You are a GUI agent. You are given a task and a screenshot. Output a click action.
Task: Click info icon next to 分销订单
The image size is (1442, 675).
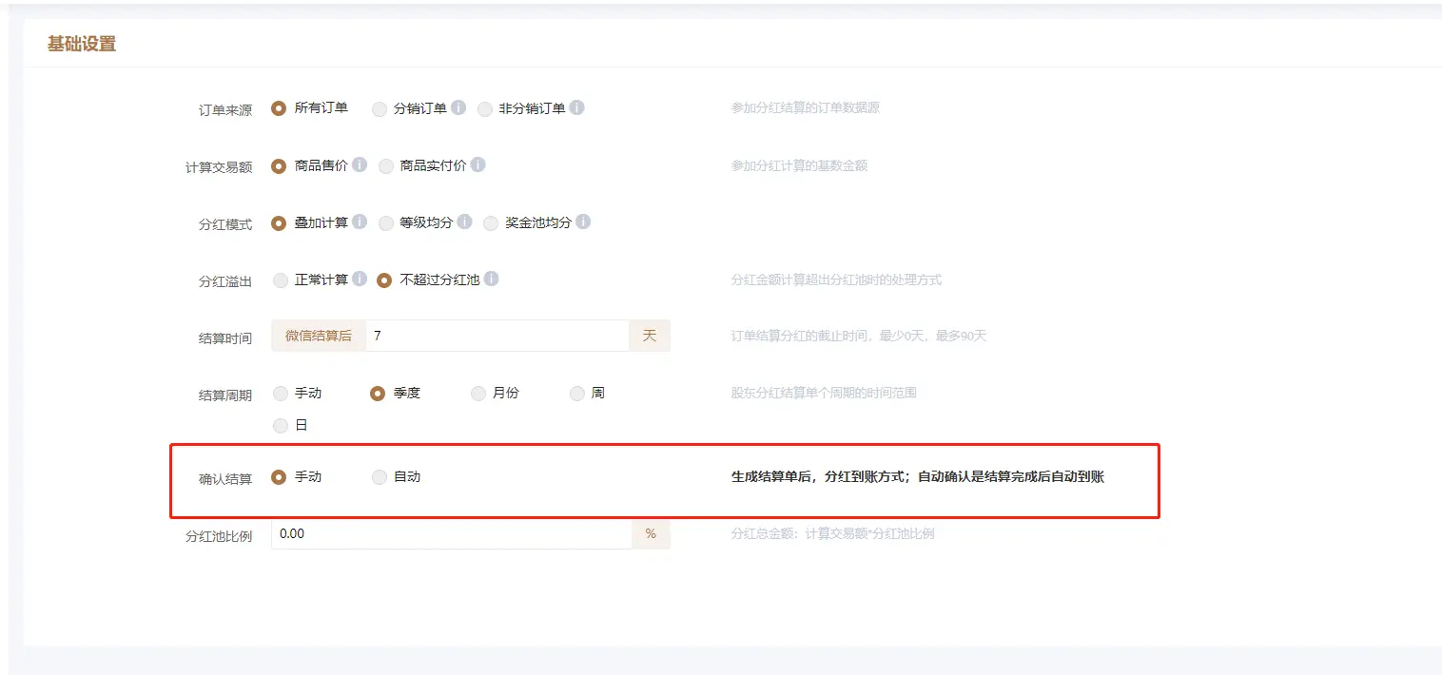(458, 108)
